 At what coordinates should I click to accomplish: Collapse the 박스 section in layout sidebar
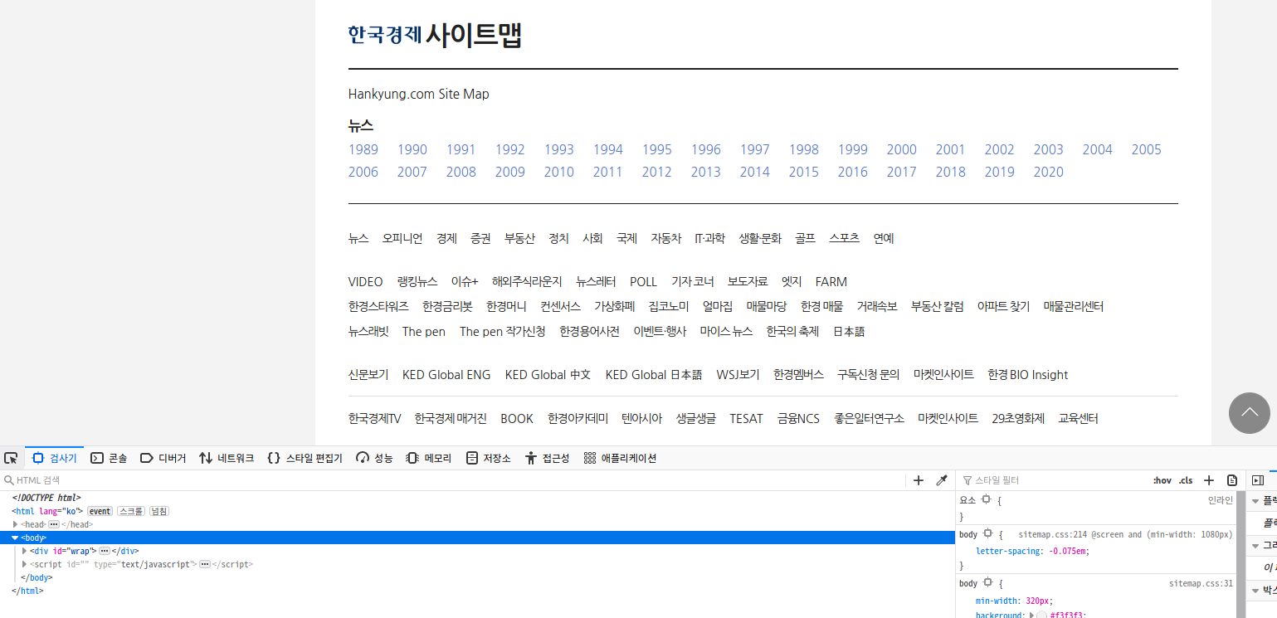tap(1255, 590)
